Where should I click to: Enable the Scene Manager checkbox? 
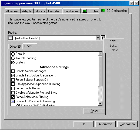point(13,71)
